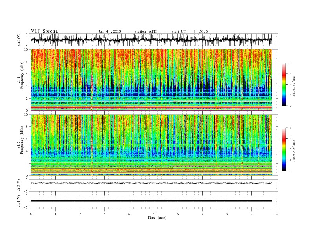Click the "6" kHz tick on ch.1 axis
The width and height of the screenshot is (311, 240).
pyautogui.click(x=27, y=74)
